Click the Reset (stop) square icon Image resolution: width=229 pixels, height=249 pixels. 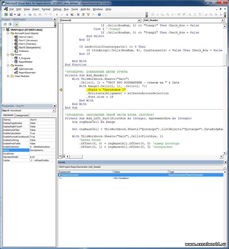point(67,14)
